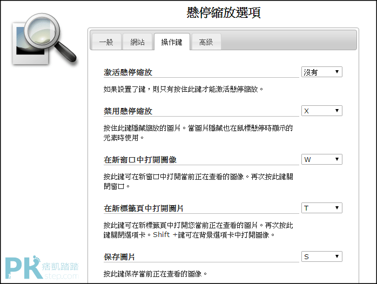Click the 保存圖片 setting label
This screenshot has width=377, height=284.
[119, 257]
